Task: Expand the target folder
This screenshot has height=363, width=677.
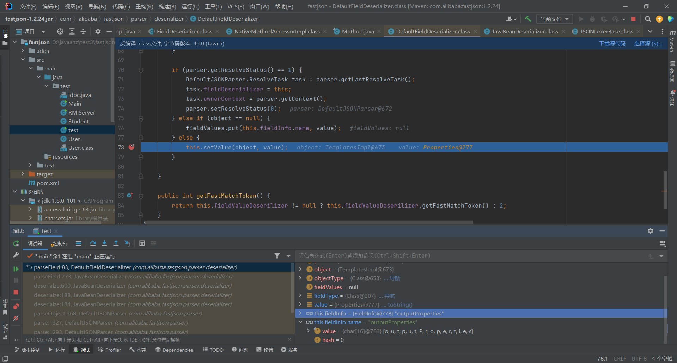Action: tap(23, 174)
